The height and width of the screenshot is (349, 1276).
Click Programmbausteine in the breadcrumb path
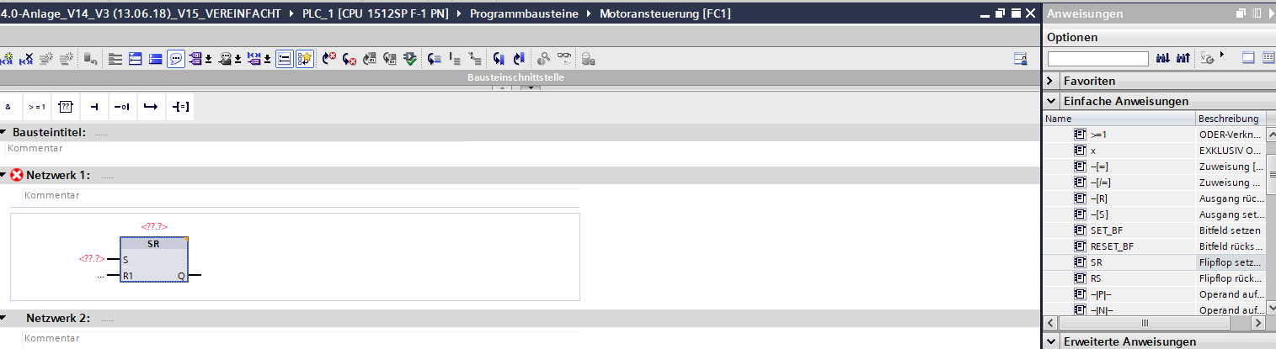pos(523,14)
